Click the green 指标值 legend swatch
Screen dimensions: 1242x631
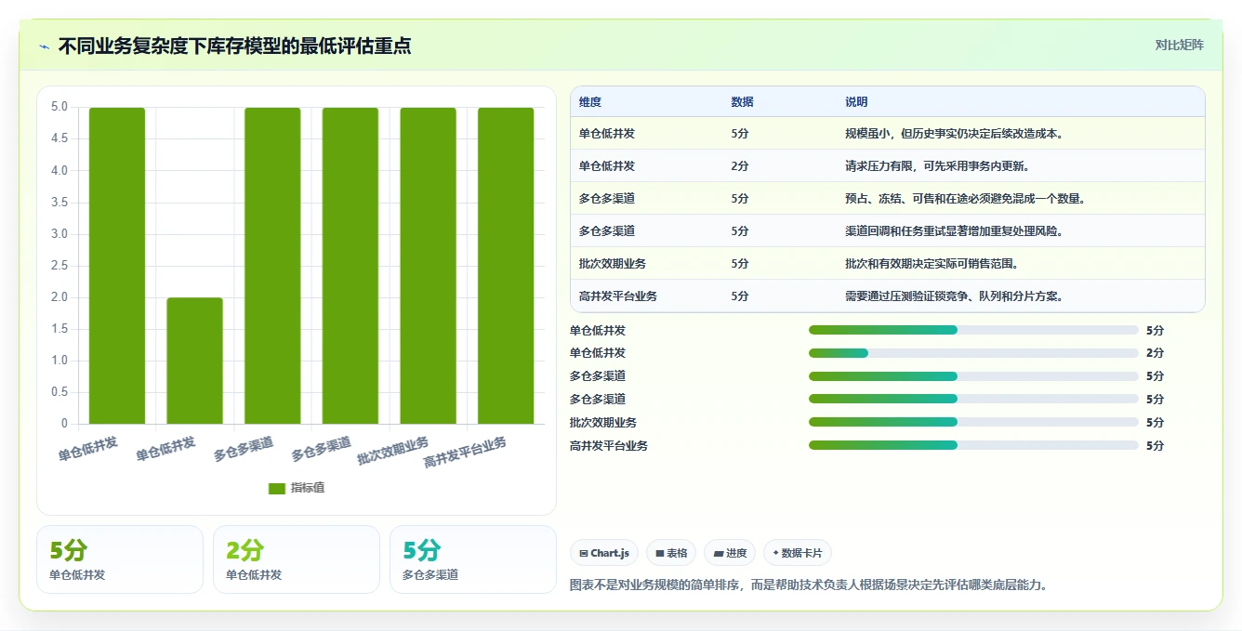pos(277,488)
